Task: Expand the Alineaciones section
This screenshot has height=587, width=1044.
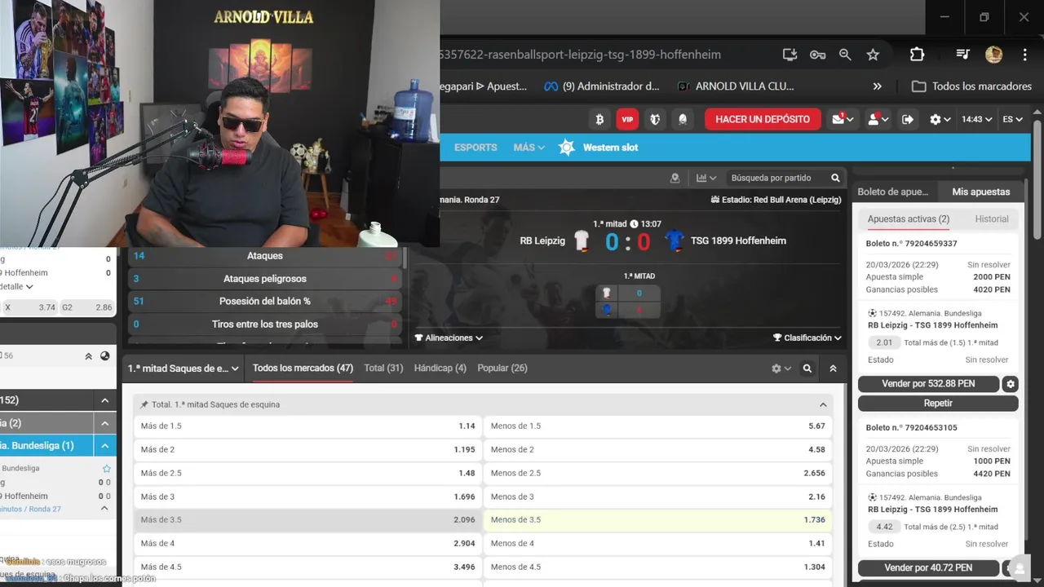Action: click(x=449, y=338)
